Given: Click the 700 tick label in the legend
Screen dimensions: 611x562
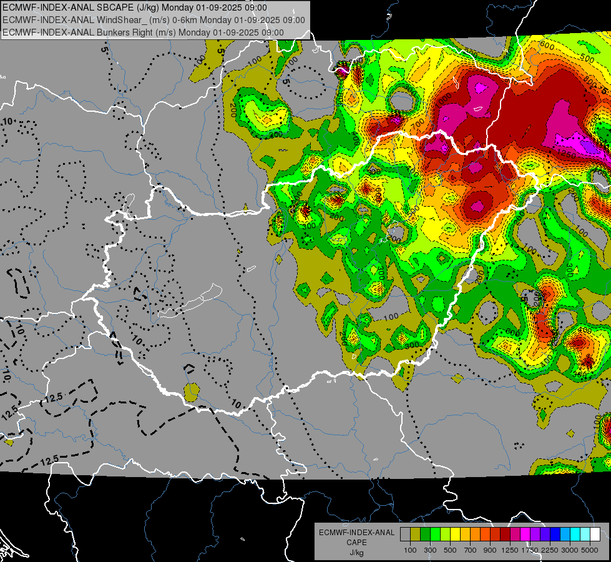Looking at the screenshot, I should click(471, 550).
